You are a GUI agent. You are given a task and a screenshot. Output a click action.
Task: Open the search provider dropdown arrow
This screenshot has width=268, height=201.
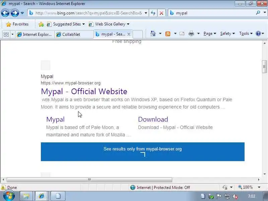coord(265,13)
